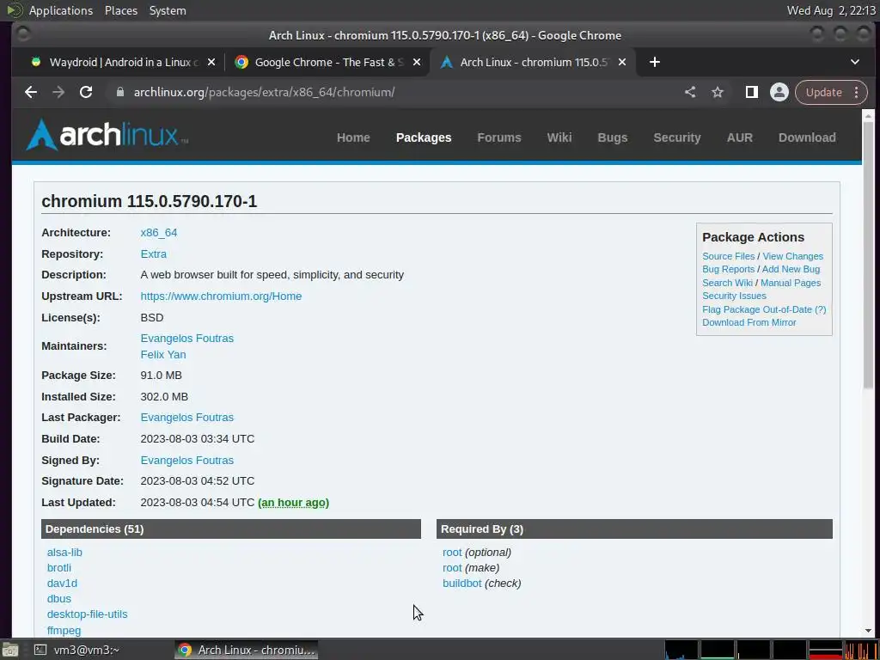This screenshot has width=880, height=660.
Task: Bookmark this page with the star icon
Action: [x=718, y=92]
